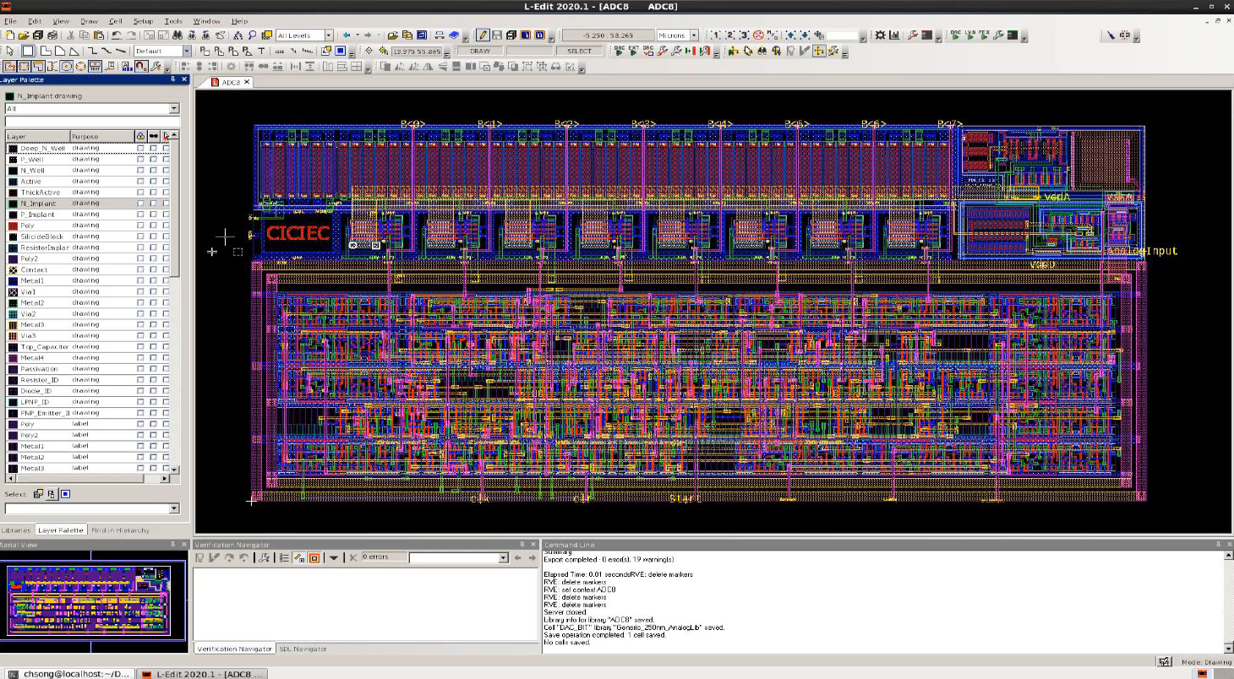Open the Tools menu
The height and width of the screenshot is (679, 1234).
pos(173,20)
